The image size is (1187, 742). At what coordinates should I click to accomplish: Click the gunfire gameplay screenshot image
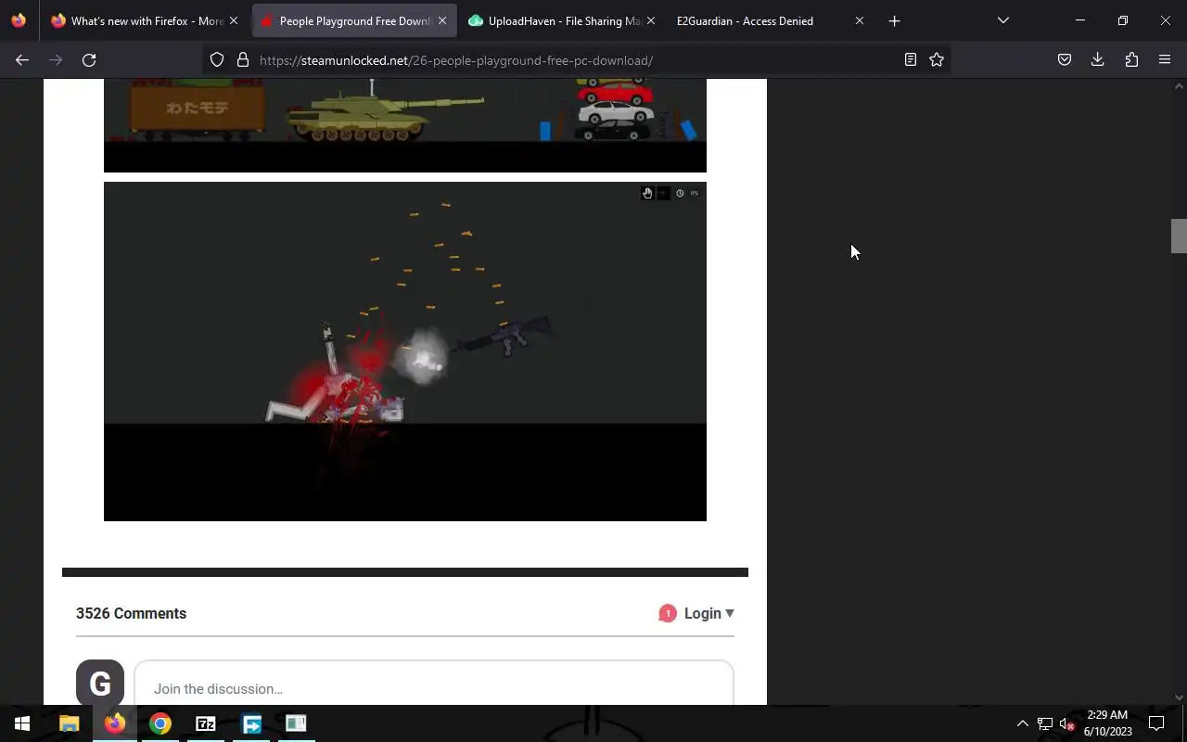(405, 352)
